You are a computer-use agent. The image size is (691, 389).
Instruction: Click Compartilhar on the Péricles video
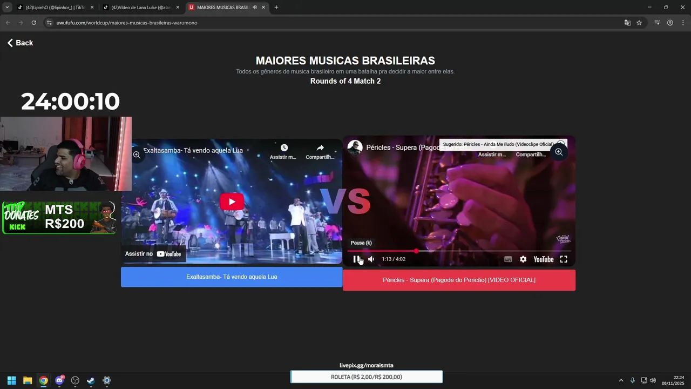coord(531,154)
